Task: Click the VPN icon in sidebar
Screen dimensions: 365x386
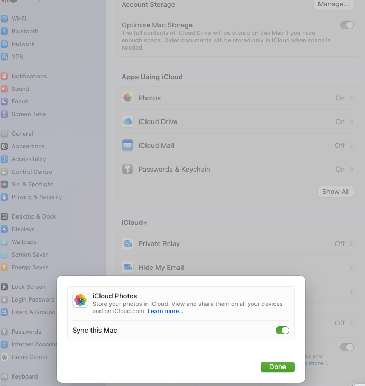Action: click(x=4, y=57)
